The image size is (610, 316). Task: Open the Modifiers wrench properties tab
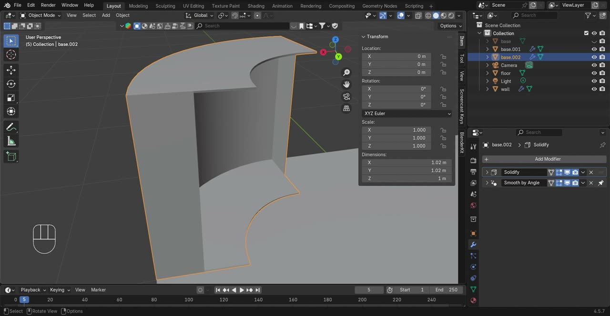473,244
